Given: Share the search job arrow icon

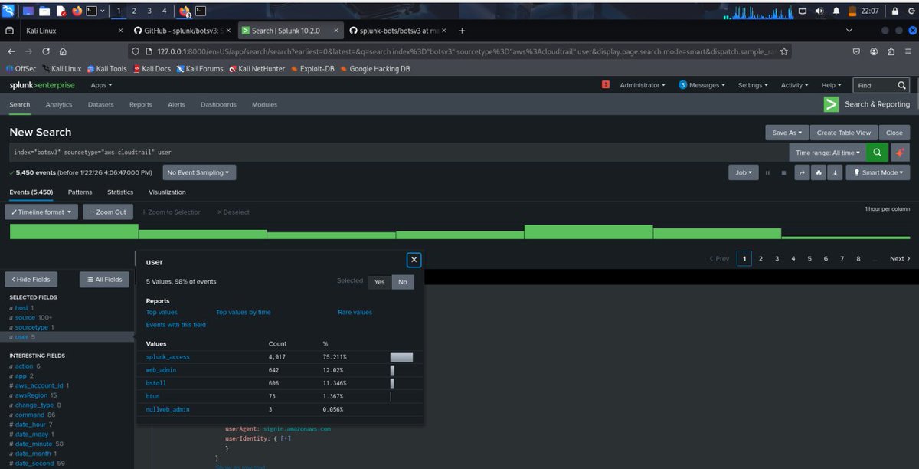Looking at the screenshot, I should click(x=802, y=173).
